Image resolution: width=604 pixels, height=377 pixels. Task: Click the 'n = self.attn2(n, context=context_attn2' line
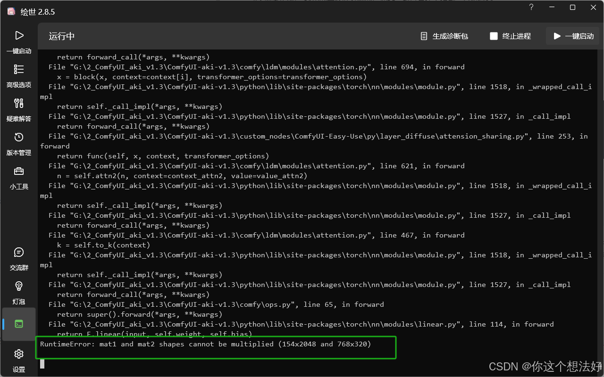coord(182,176)
